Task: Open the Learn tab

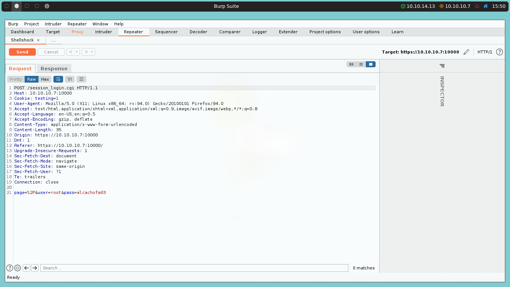Action: pos(398,32)
